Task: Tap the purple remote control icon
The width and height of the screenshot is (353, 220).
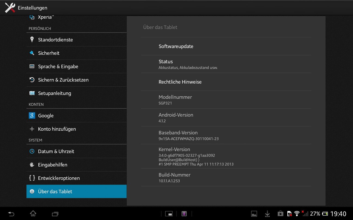Action: (x=184, y=214)
